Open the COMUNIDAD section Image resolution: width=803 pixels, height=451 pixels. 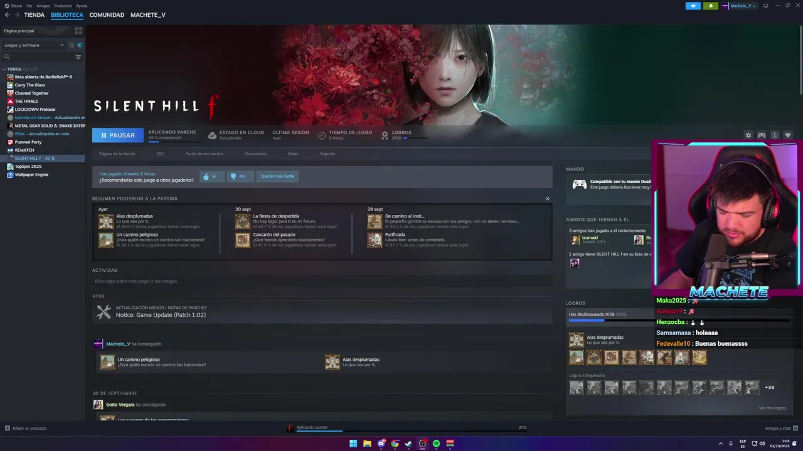pyautogui.click(x=107, y=15)
